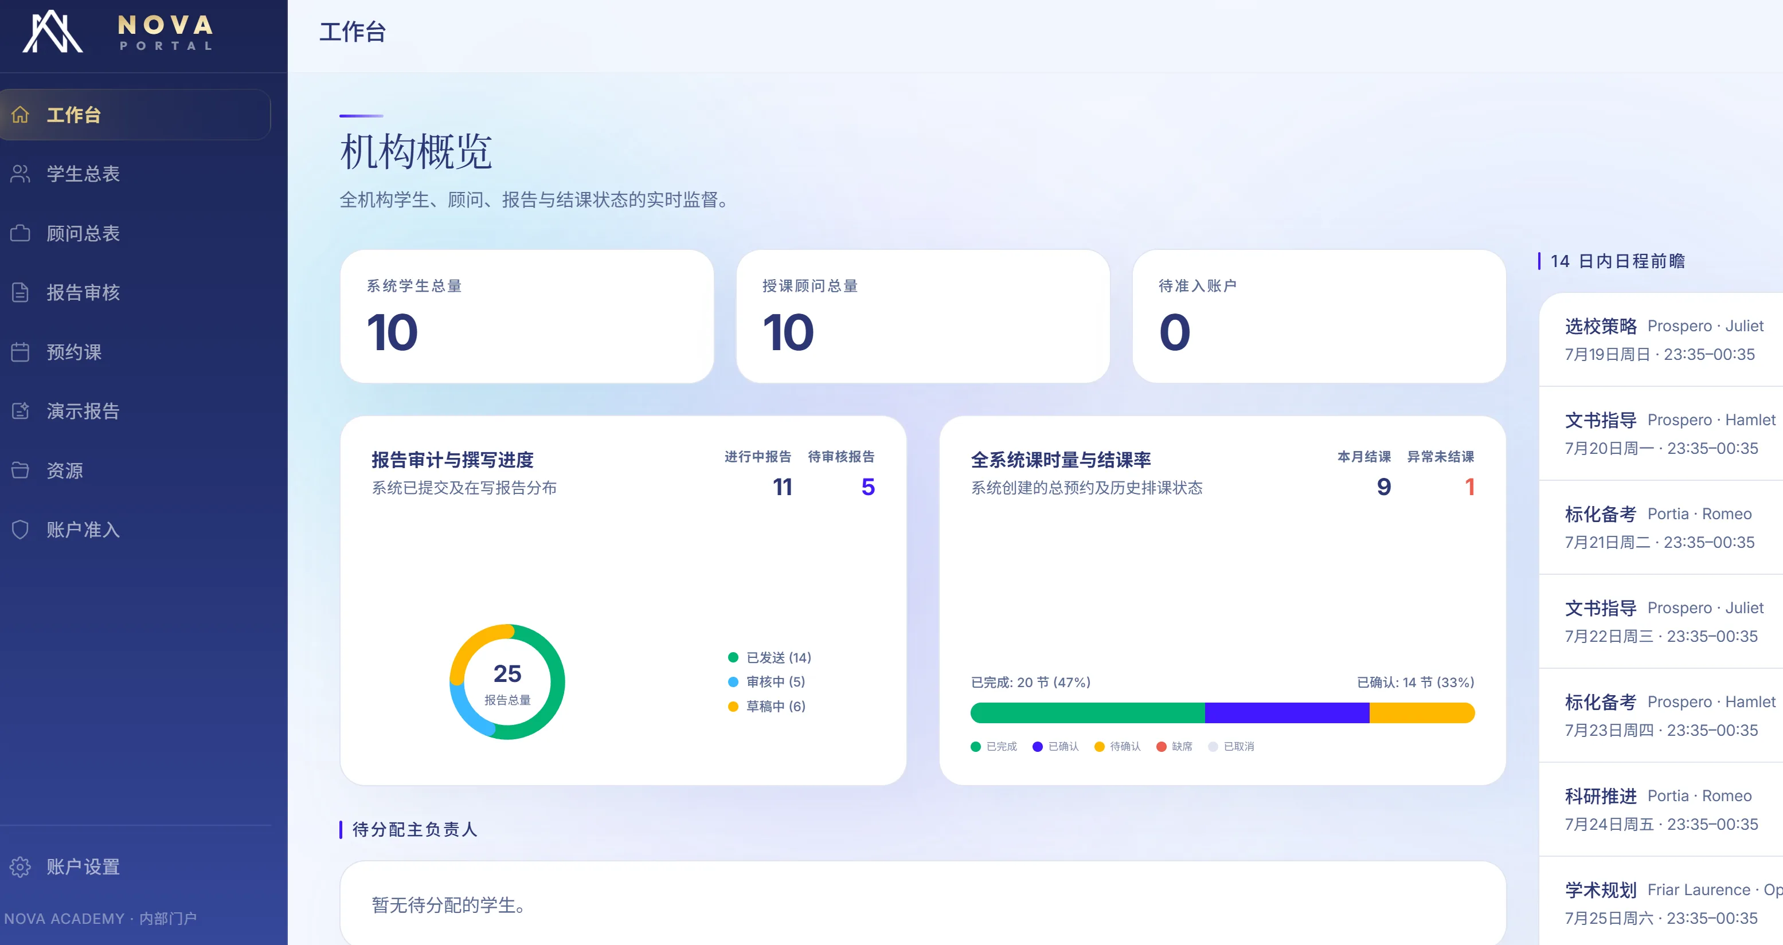Toggle the 审核中 (5) legend item
This screenshot has width=1783, height=945.
pos(767,681)
